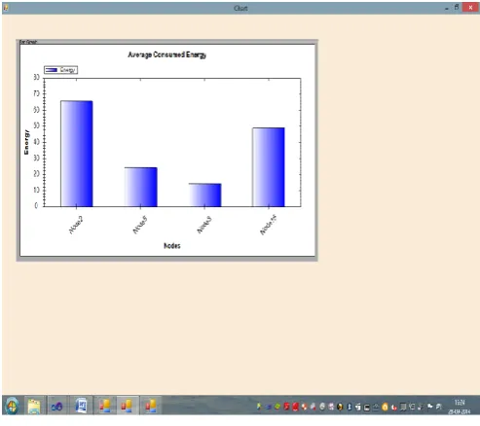Click the Bluetooth tray icon
Image resolution: width=480 pixels, height=426 pixels.
click(350, 407)
